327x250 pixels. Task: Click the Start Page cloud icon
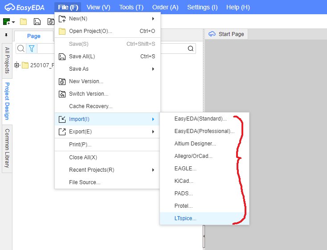point(212,34)
